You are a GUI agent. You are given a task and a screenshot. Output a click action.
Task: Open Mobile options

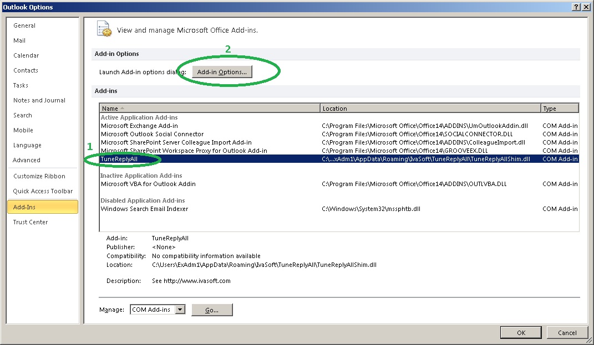(23, 130)
